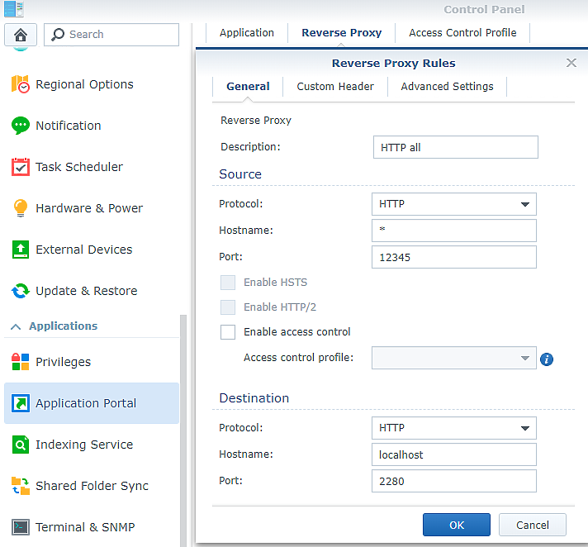Select External Devices label

(84, 249)
